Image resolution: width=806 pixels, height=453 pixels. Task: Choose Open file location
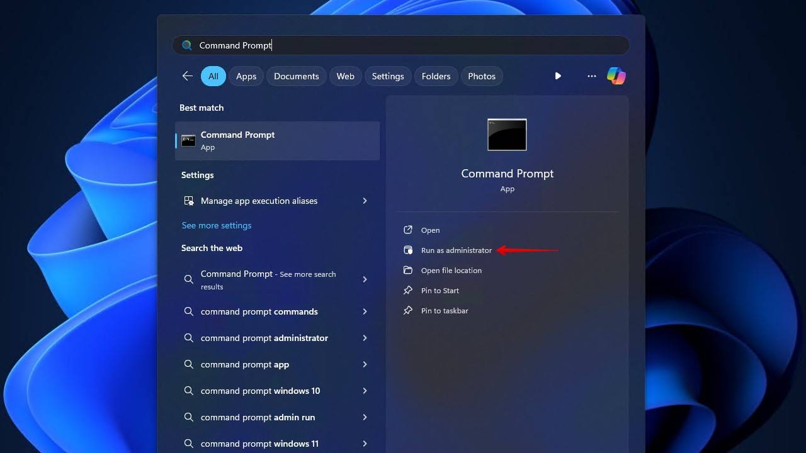coord(451,271)
